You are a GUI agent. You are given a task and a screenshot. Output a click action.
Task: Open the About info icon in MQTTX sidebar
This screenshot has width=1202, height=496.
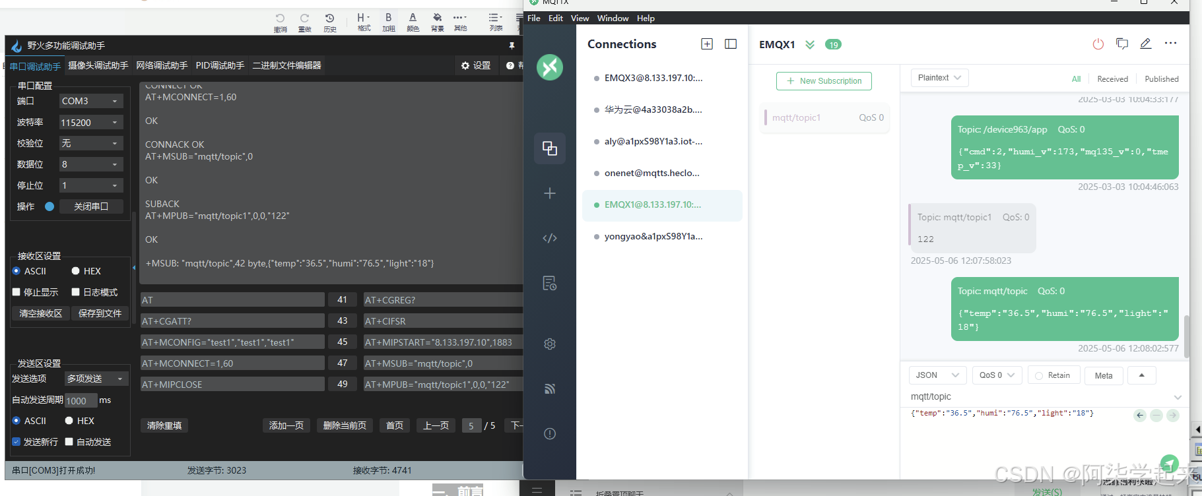(x=549, y=433)
